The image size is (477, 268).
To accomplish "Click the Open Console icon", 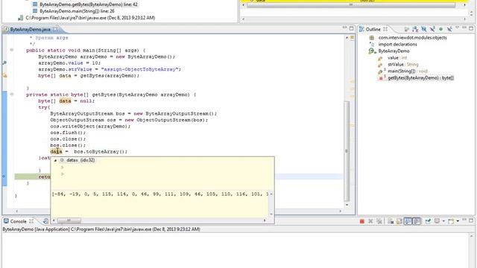I will (x=451, y=221).
